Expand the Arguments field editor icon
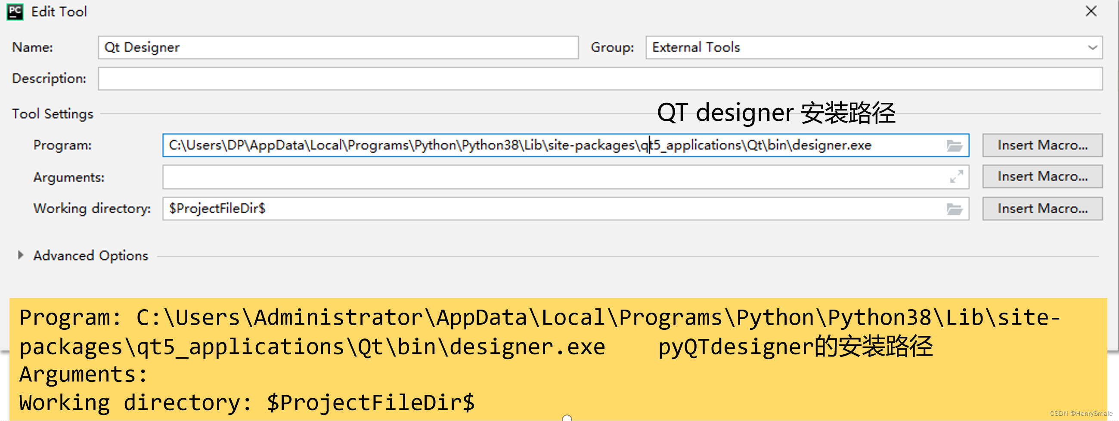Viewport: 1119px width, 421px height. point(956,177)
